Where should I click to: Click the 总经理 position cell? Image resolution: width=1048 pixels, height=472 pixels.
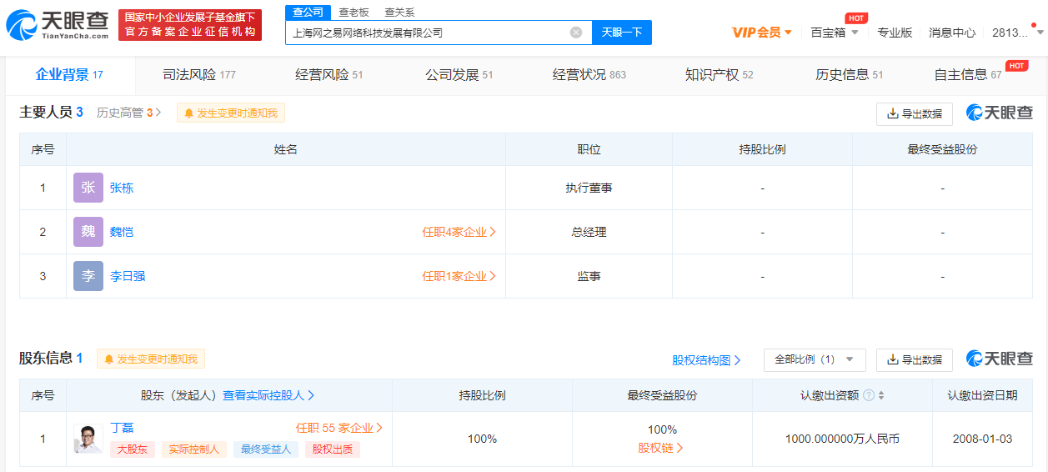tap(589, 232)
